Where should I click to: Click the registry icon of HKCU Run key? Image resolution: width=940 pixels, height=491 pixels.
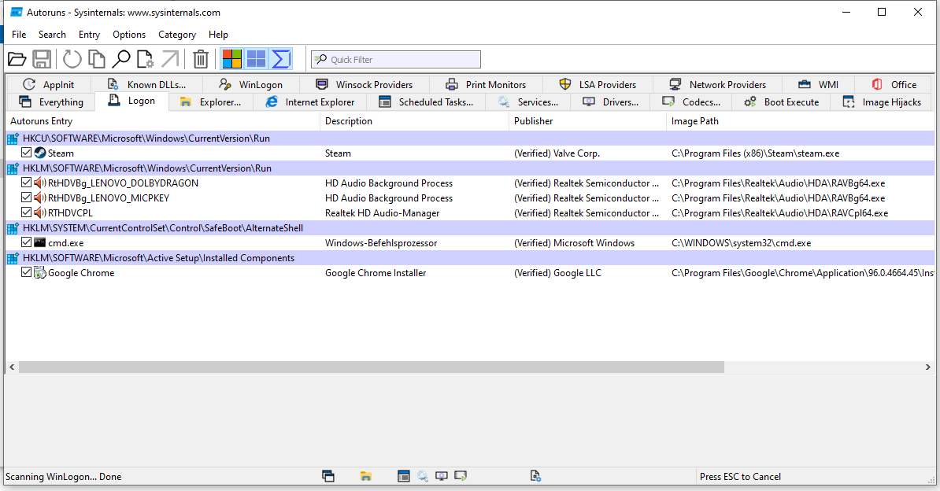[x=13, y=138]
